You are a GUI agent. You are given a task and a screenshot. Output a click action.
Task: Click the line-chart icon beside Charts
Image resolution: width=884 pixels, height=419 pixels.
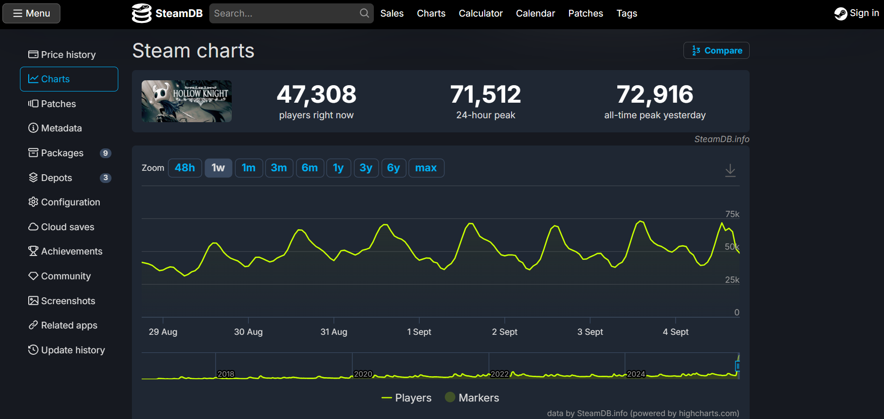coord(33,79)
